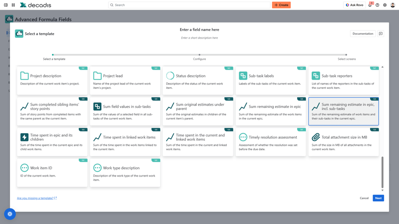
Task: Click the 'Enter a field name here' title field
Action: pyautogui.click(x=200, y=30)
